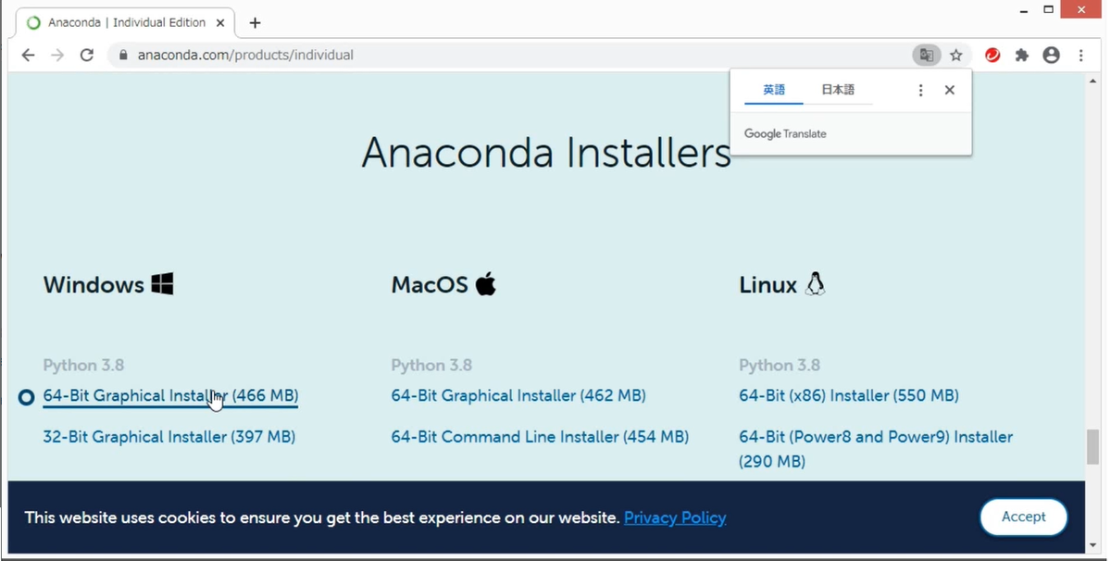Click the Anaconda Installers heading
The width and height of the screenshot is (1111, 561).
click(x=546, y=153)
